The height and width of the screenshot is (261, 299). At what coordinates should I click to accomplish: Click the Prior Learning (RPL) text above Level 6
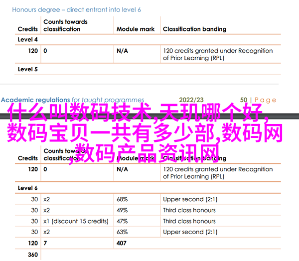tap(218, 173)
